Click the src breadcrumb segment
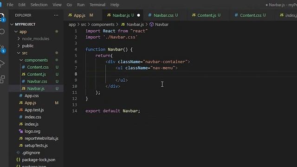This screenshot has height=167, width=297. (84, 25)
